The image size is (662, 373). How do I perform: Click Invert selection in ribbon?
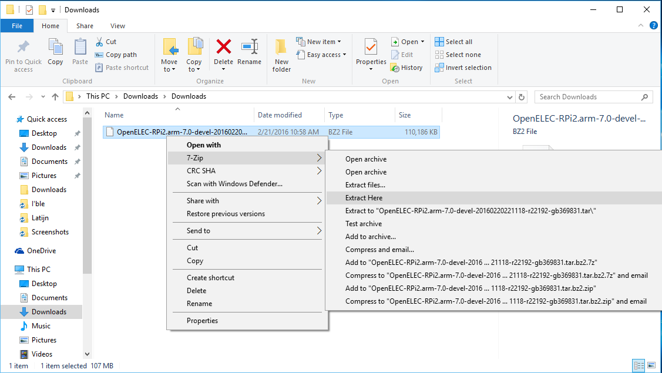463,68
